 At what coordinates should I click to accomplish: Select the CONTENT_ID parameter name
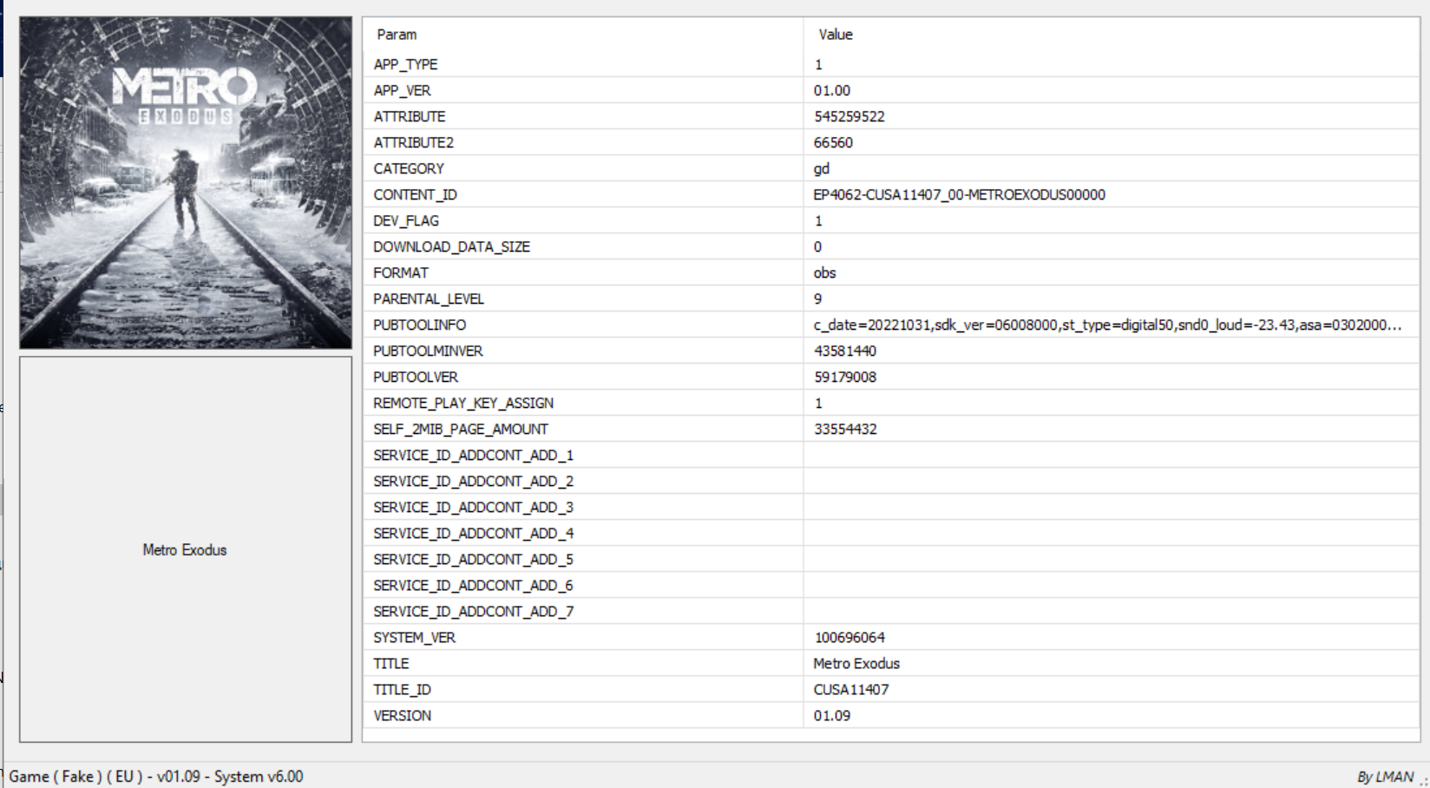pos(415,194)
